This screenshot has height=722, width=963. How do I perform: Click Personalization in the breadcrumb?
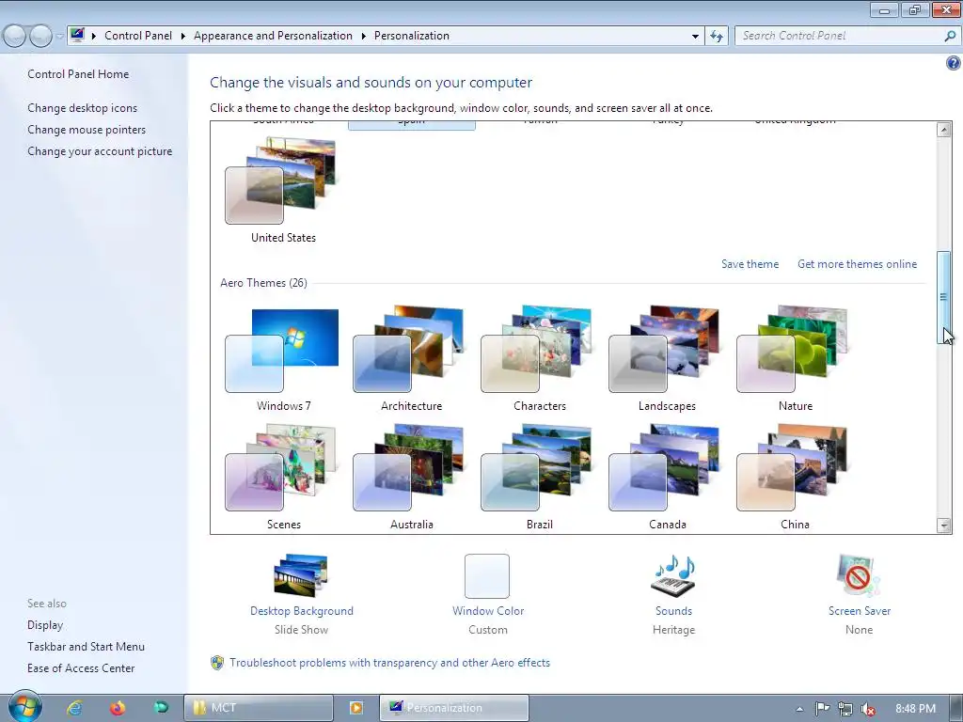click(x=412, y=36)
